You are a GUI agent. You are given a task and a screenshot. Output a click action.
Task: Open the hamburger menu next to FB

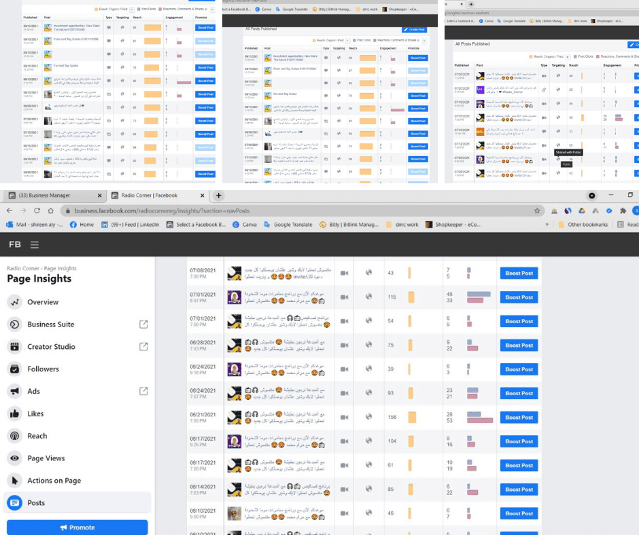pos(35,244)
